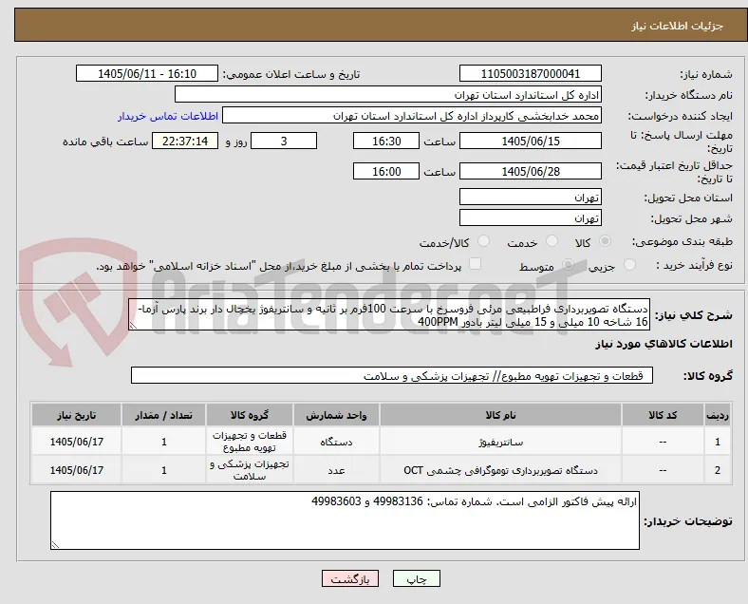Click the price validity date 1405/06/28
This screenshot has width=748, height=604.
[x=530, y=171]
